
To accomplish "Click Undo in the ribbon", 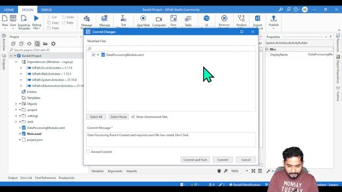I will coord(68,17).
